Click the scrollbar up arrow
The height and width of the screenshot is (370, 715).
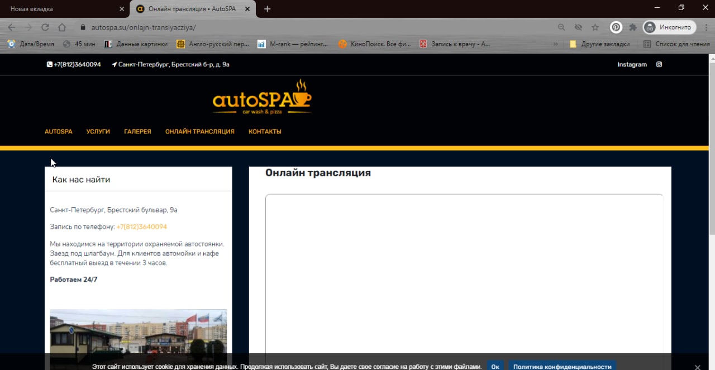[x=712, y=57]
